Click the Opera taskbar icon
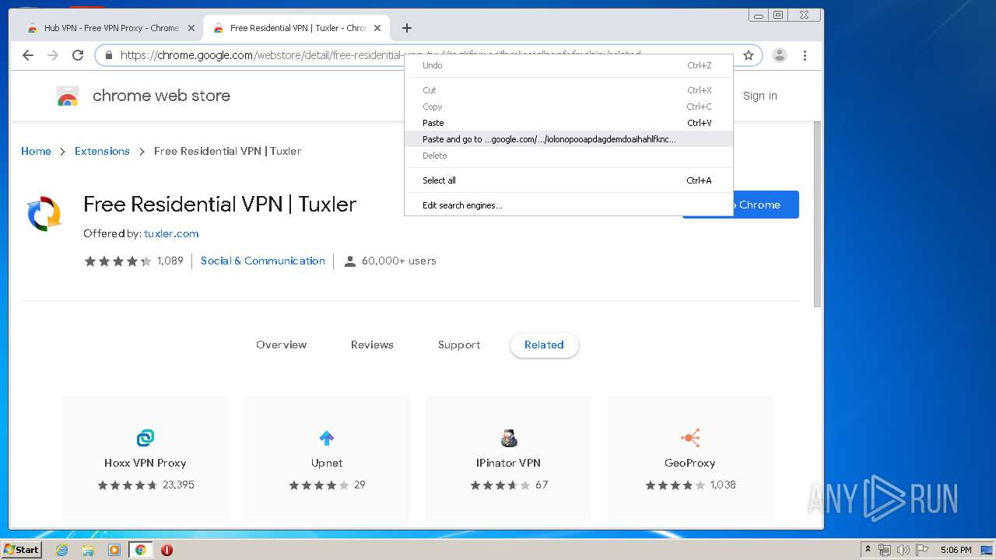Screen dimensions: 996x560 click(167, 550)
